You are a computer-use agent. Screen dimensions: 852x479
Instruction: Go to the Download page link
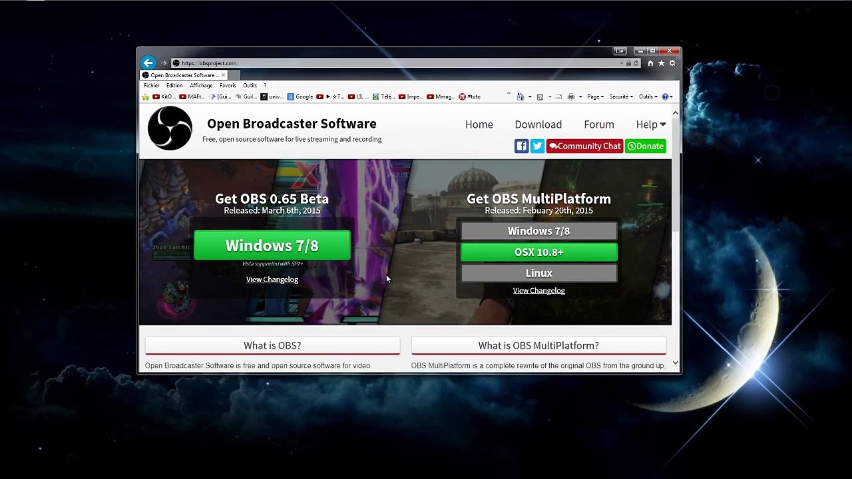coord(538,124)
